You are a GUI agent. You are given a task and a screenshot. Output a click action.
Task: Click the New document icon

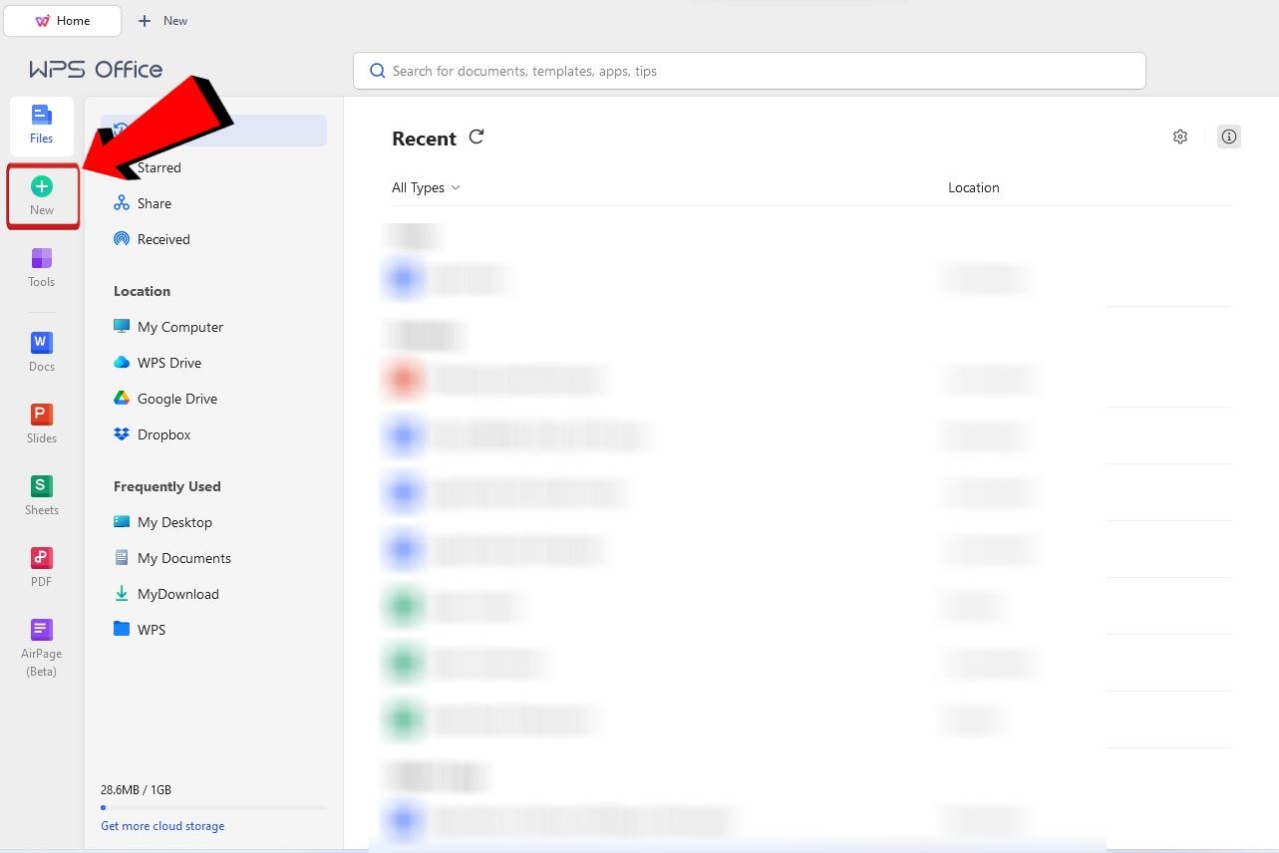pyautogui.click(x=41, y=194)
